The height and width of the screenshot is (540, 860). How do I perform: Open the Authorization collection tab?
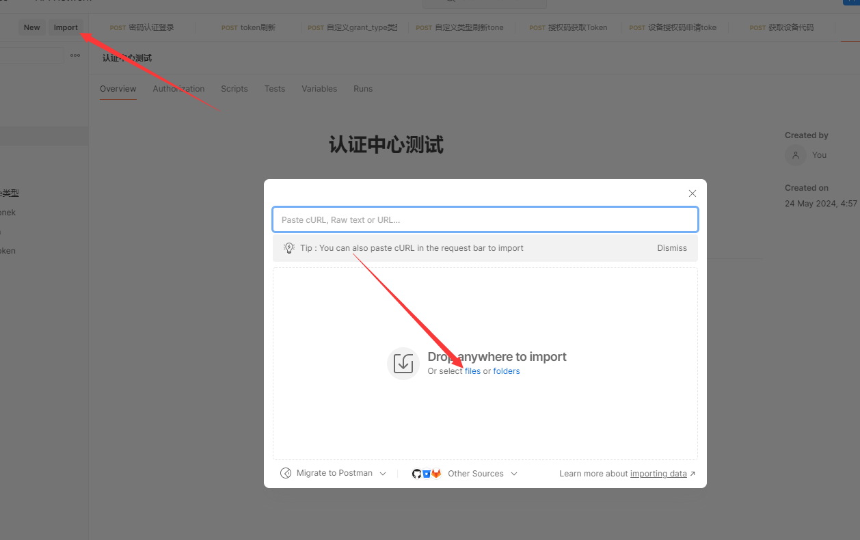click(178, 89)
